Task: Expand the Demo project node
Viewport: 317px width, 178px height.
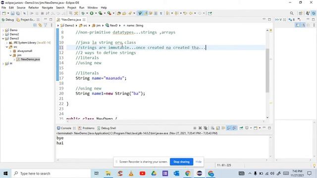Action: tap(3, 30)
